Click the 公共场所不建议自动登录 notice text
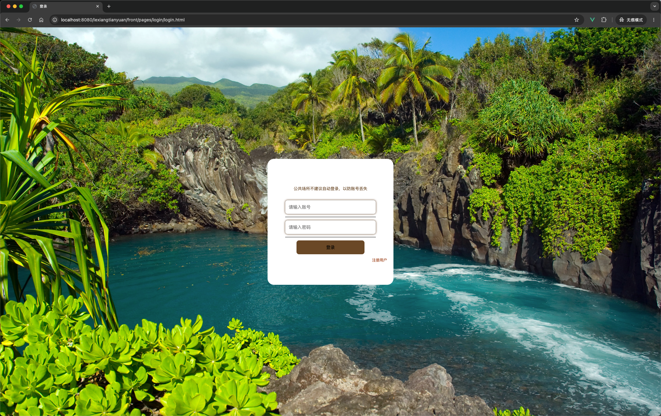Viewport: 661px width, 416px height. [330, 189]
